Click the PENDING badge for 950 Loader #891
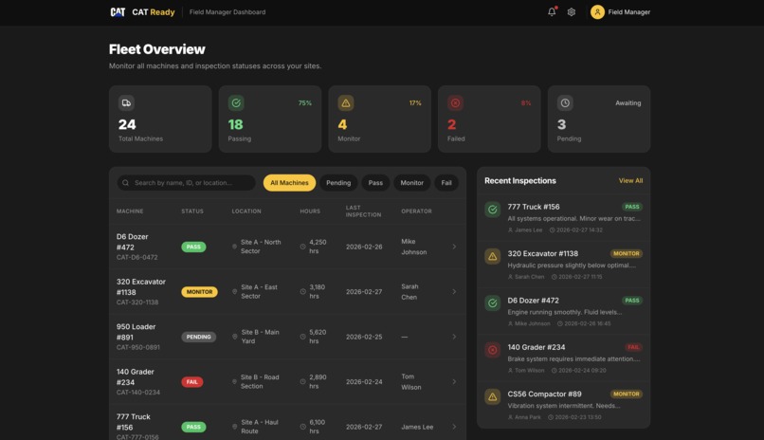The image size is (764, 440). tap(199, 337)
